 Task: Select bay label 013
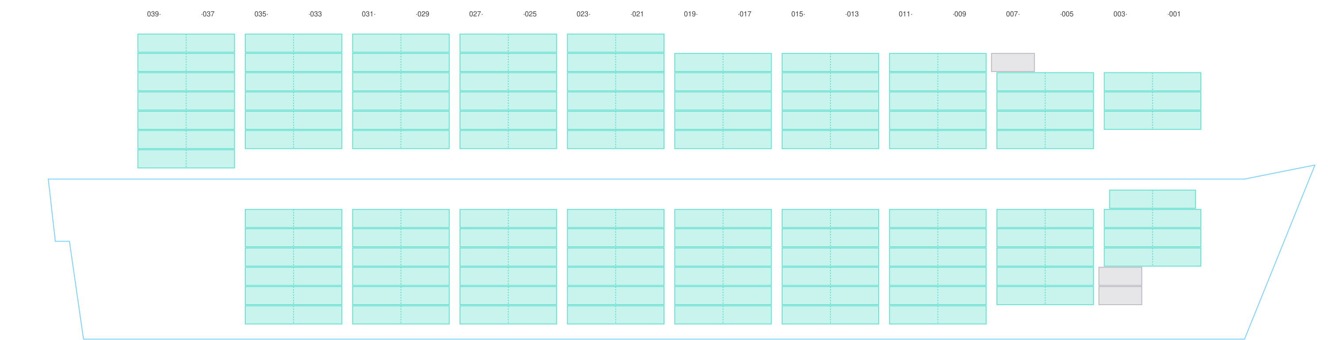click(x=852, y=14)
